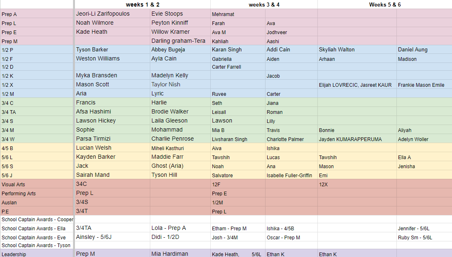Click the 'Ghost (Aria)' cell

[167, 166]
